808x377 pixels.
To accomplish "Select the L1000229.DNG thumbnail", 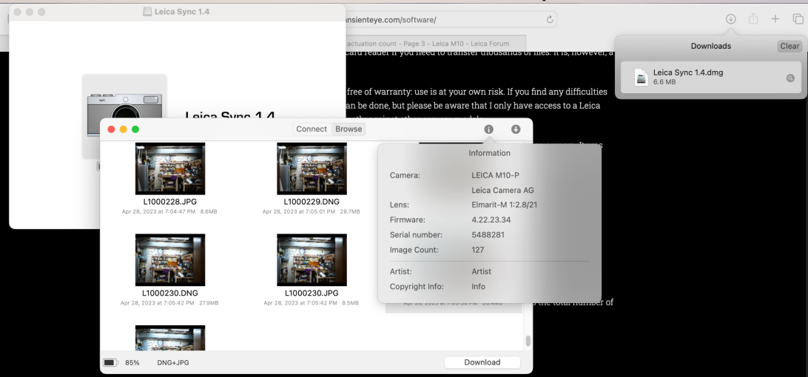I will coord(312,169).
